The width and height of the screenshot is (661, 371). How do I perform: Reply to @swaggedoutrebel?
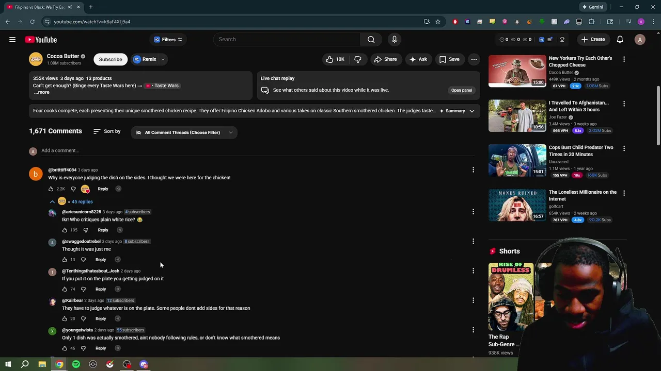click(x=101, y=260)
